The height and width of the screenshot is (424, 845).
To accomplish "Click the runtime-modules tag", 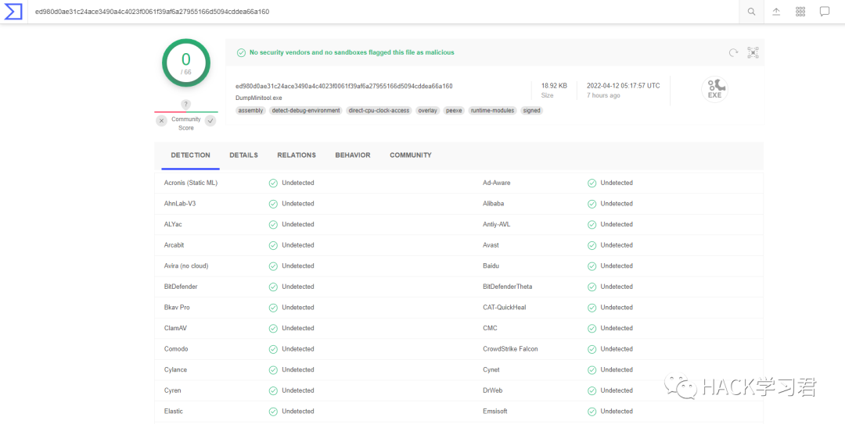I will [x=492, y=110].
